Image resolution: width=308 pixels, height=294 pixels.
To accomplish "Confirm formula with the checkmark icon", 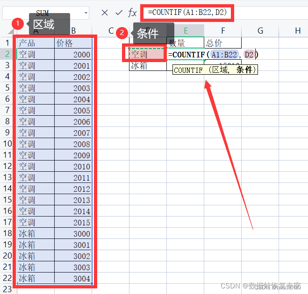I will 119,13.
